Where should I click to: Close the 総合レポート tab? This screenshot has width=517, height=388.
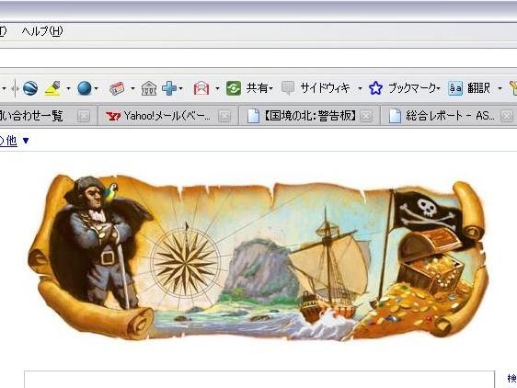[507, 116]
